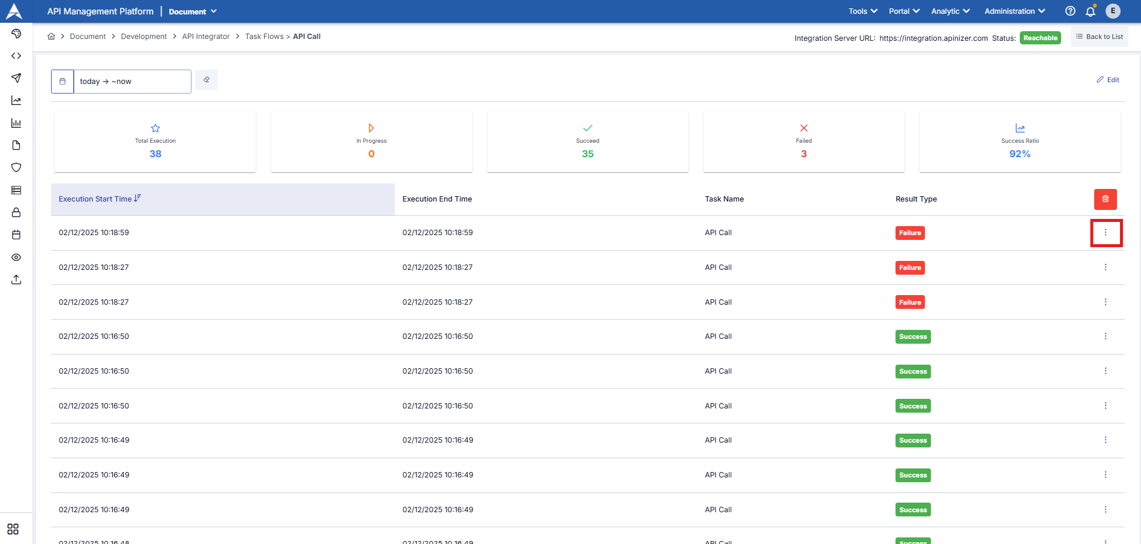Open the padlock sidebar icon

[x=16, y=212]
